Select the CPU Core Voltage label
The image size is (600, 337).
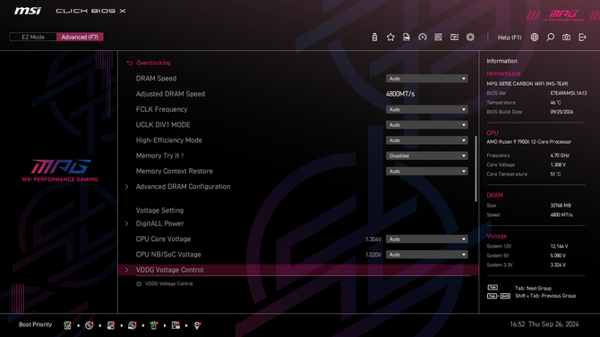(x=163, y=239)
